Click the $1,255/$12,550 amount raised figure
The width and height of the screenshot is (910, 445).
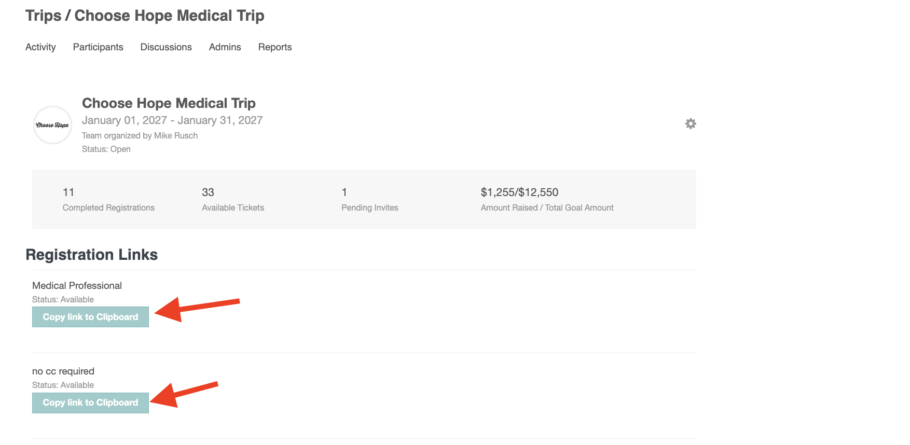coord(519,192)
